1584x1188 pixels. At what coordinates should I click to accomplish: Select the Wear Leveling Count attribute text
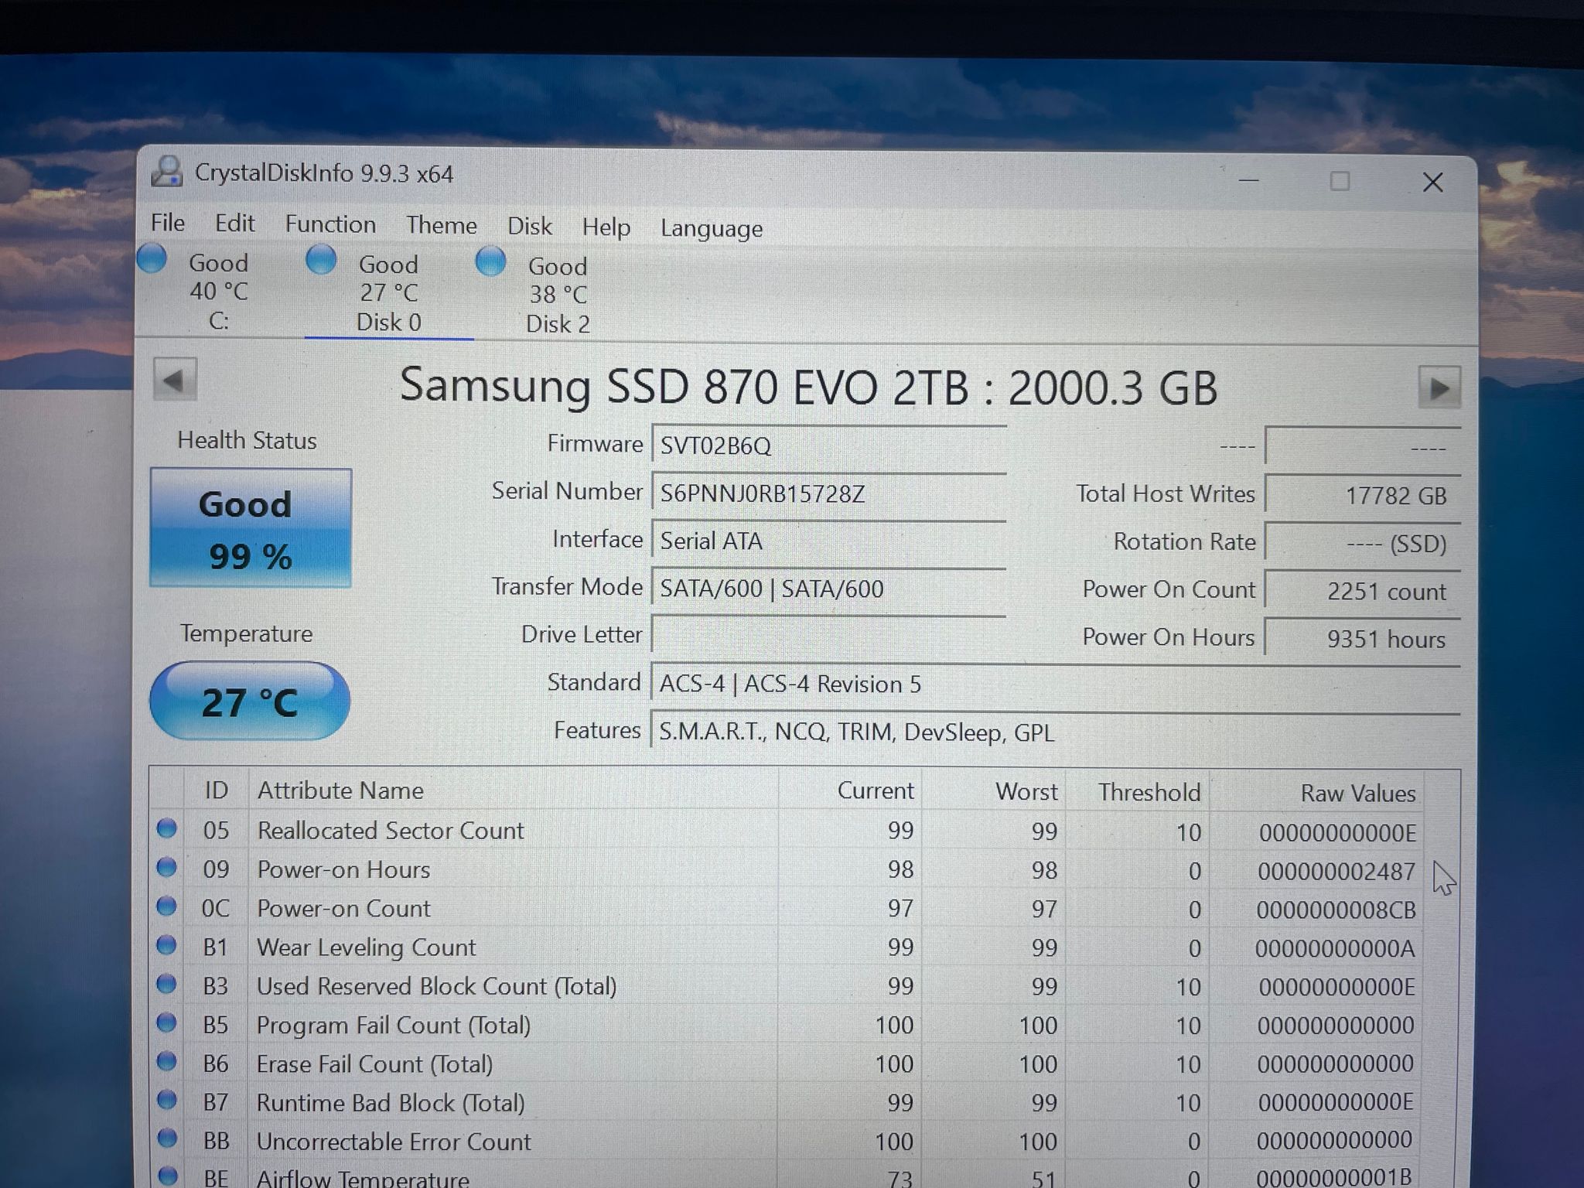pos(366,947)
